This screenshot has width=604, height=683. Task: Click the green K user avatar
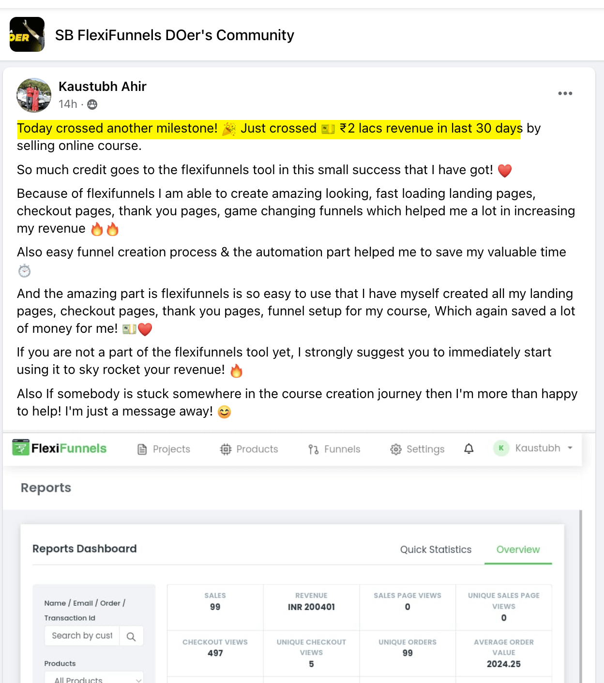(x=501, y=448)
